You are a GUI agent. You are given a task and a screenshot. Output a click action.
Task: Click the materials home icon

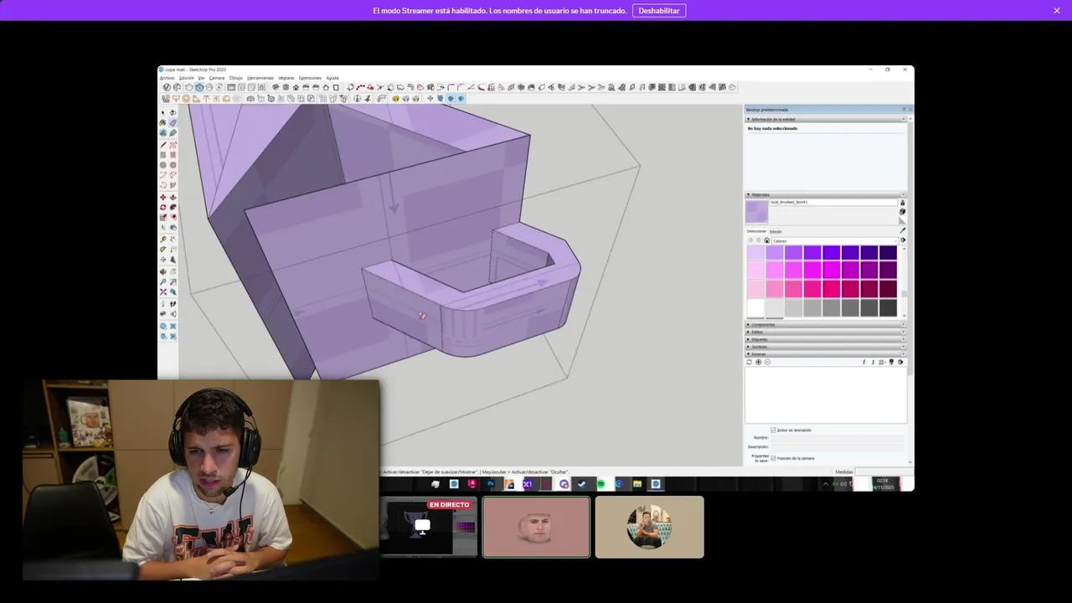pyautogui.click(x=766, y=240)
